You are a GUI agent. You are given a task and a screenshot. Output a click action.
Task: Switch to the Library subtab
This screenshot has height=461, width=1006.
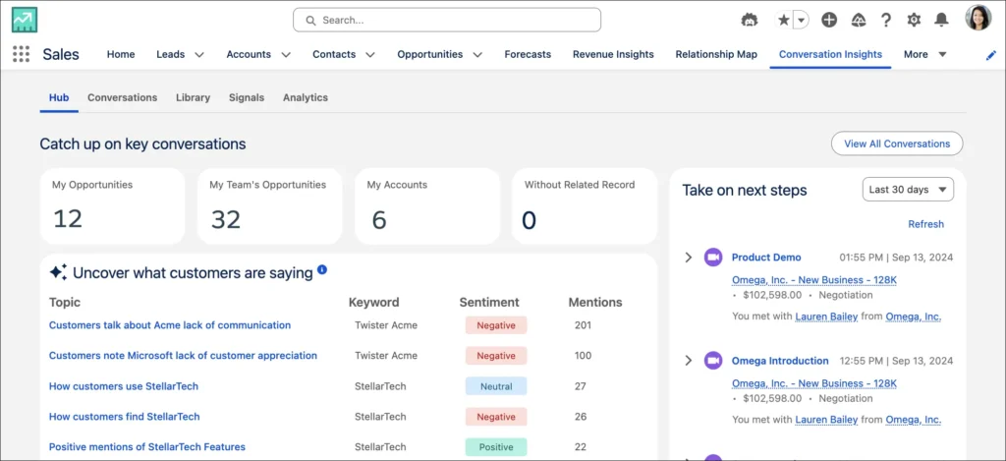coord(194,97)
